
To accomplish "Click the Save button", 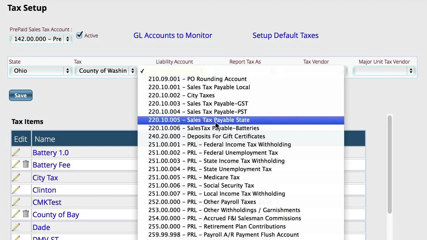I will point(21,95).
